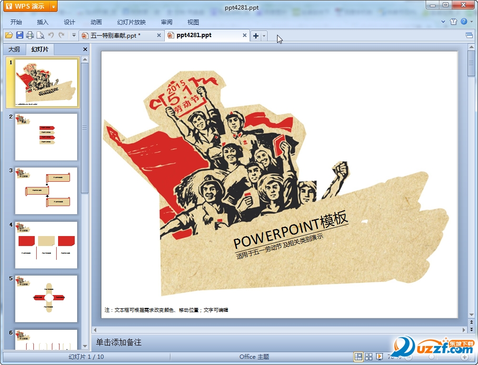
Task: Click the window layout icon right of tabs
Action: pyautogui.click(x=469, y=35)
